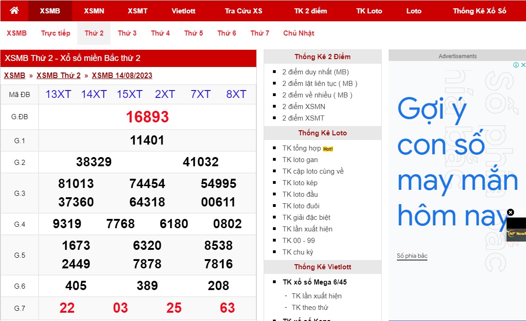The width and height of the screenshot is (526, 321).
Task: Select the Thứ 4 tab
Action: click(161, 33)
